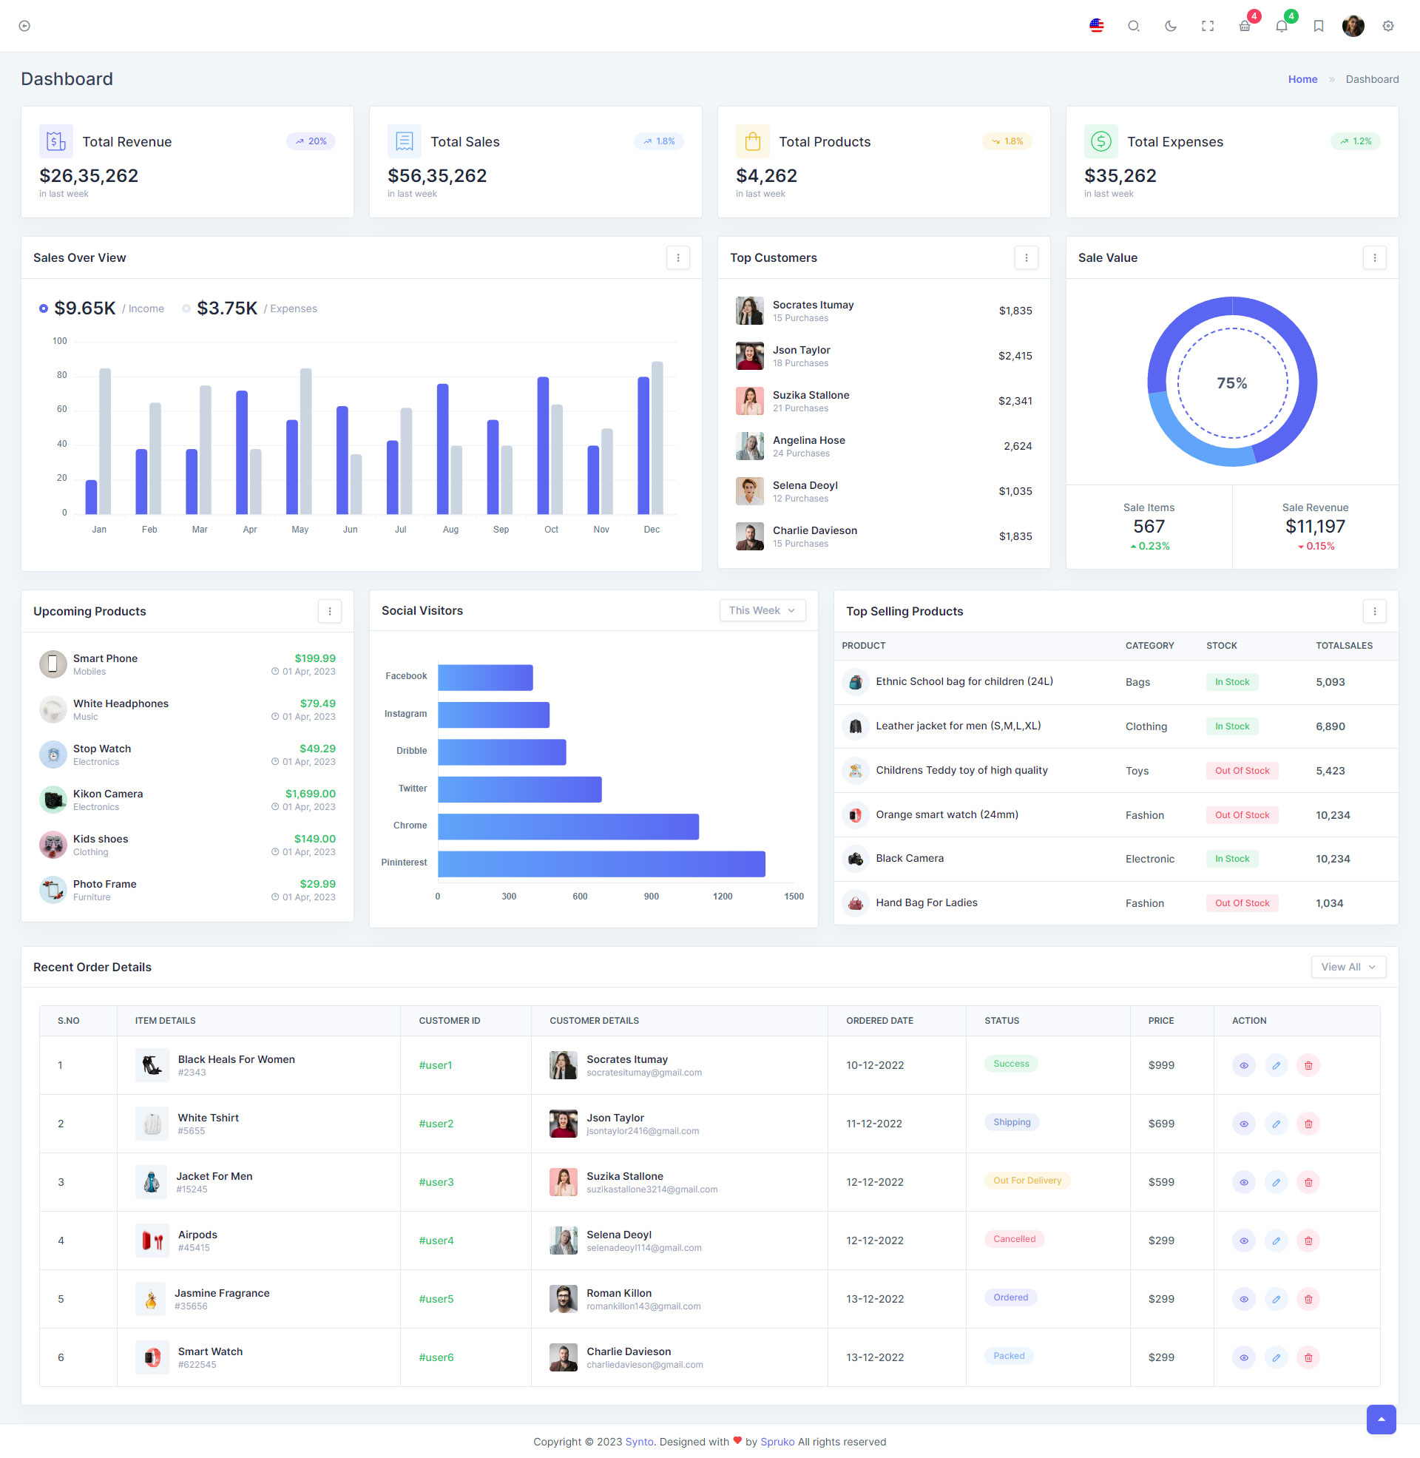Delete the Black Heals For Women order

tap(1308, 1065)
